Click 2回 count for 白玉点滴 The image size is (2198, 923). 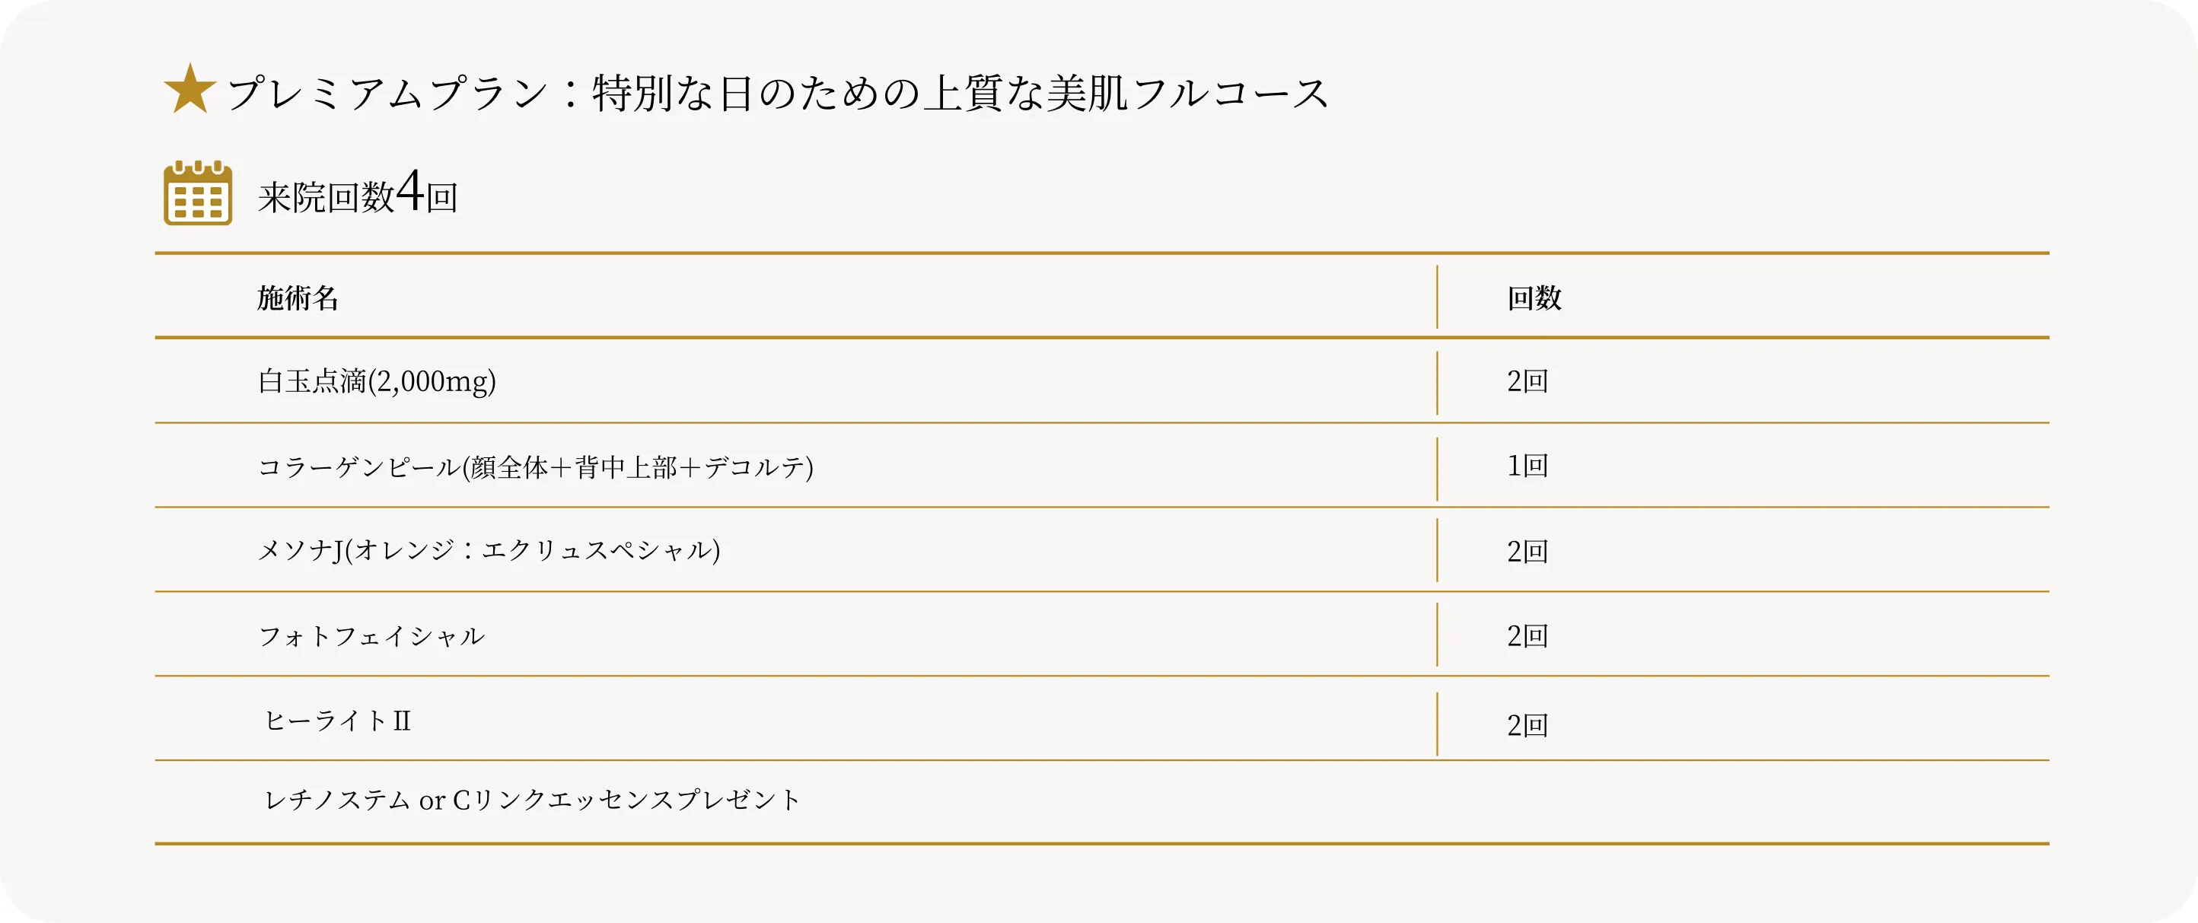[x=1527, y=381]
